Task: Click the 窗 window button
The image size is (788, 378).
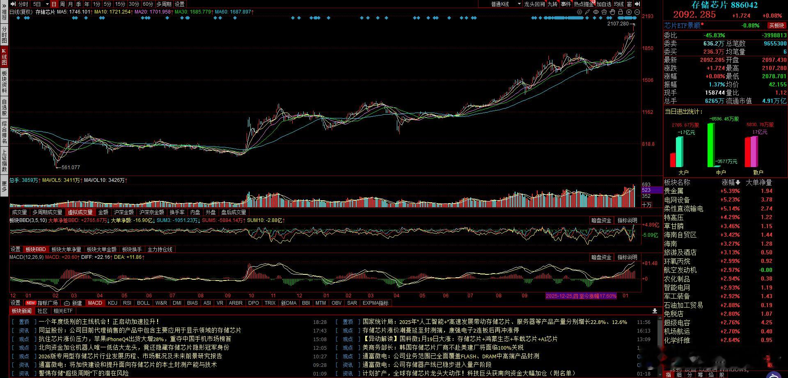Action: coord(629,4)
